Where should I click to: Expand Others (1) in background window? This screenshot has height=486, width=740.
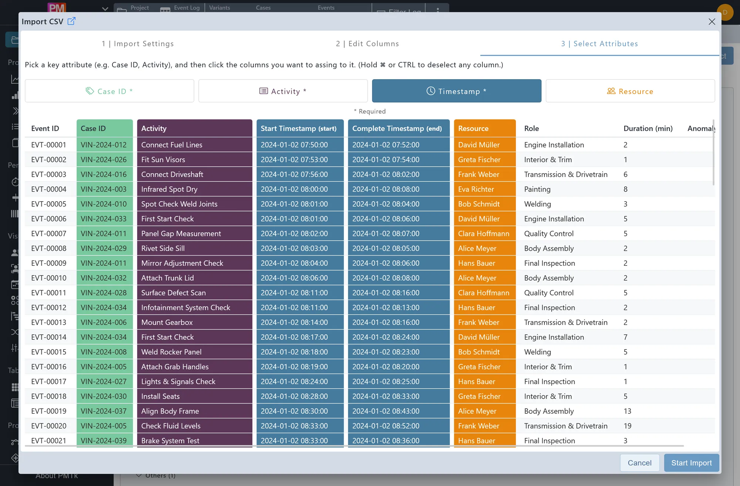click(156, 476)
